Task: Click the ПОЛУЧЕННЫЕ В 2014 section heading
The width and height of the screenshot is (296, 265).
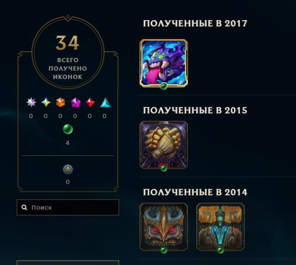Action: pyautogui.click(x=195, y=192)
